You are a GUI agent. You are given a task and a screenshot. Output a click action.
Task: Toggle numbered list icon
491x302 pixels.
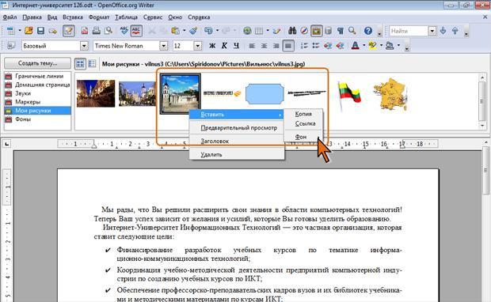click(x=304, y=46)
